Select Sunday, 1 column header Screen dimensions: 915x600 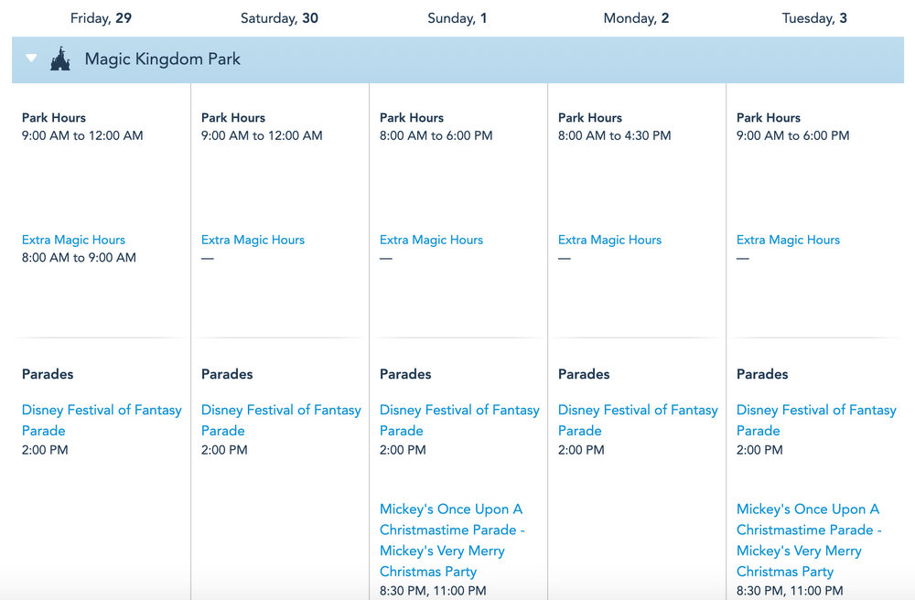click(x=457, y=18)
